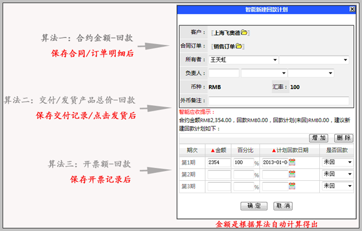Open 是否回款 dropdown for 第1期

pyautogui.click(x=337, y=162)
